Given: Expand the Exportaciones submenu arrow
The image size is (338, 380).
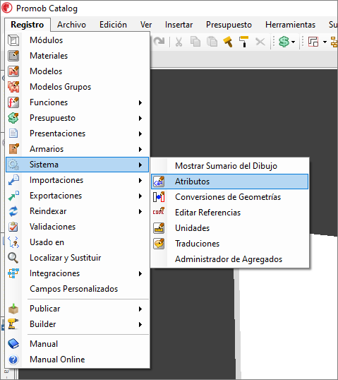Looking at the screenshot, I should tap(140, 196).
